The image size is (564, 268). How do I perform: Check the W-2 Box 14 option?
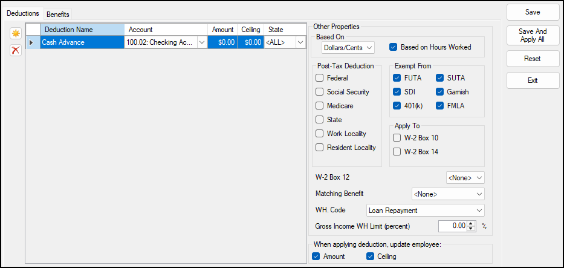click(x=397, y=152)
